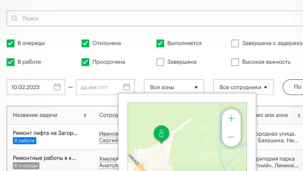This screenshot has height=171, width=303.
Task: Enable the Завершена status checkbox
Action: coord(160,62)
